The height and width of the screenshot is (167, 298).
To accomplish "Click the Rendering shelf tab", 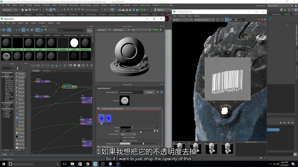I will click(x=73, y=14).
